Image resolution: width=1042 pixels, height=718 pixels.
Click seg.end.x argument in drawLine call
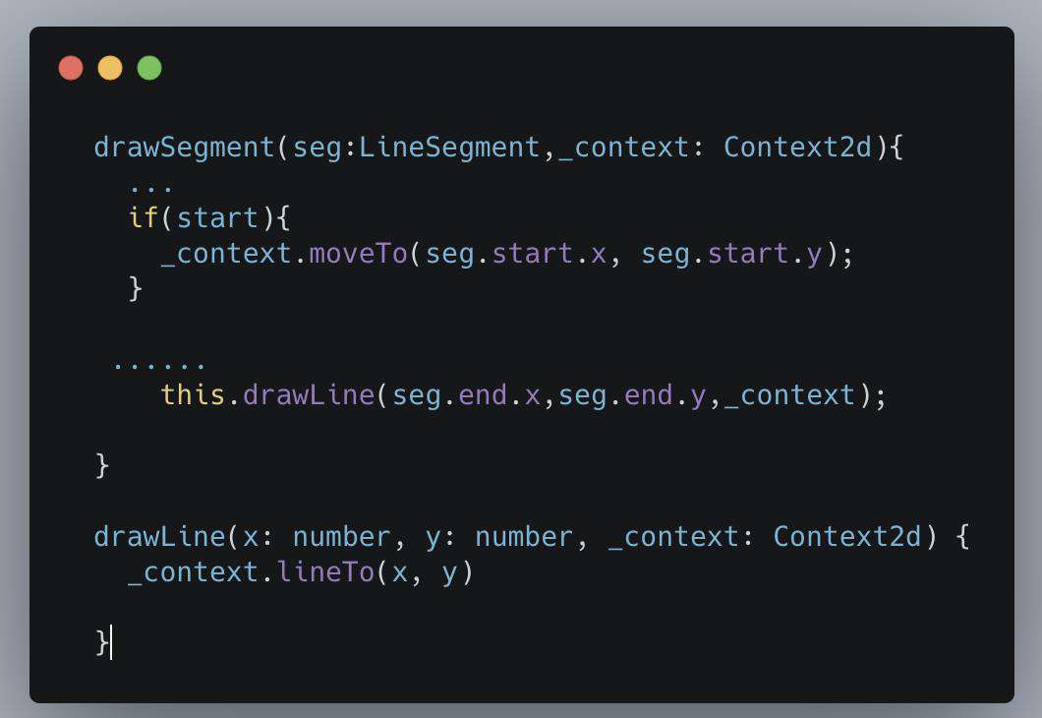pyautogui.click(x=466, y=395)
